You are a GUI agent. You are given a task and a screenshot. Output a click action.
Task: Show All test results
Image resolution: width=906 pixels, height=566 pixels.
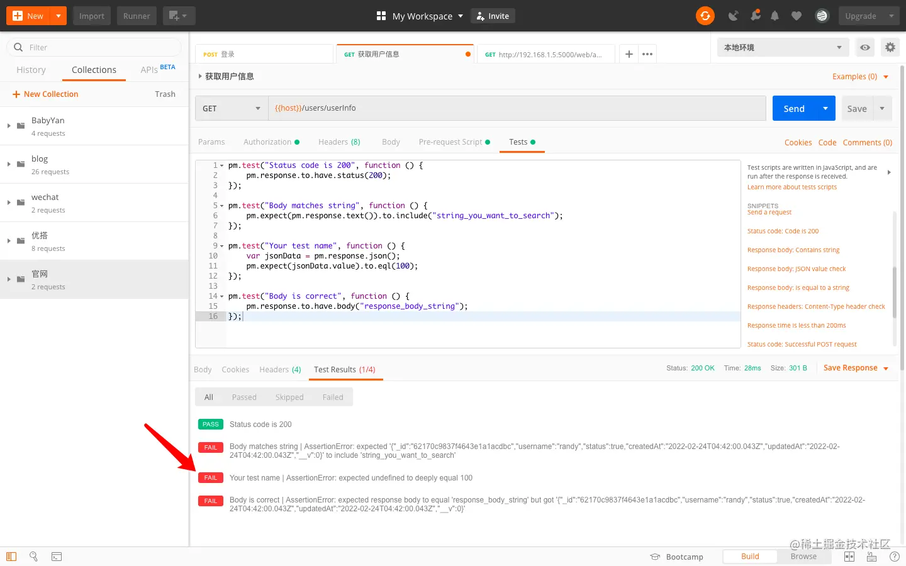(209, 397)
